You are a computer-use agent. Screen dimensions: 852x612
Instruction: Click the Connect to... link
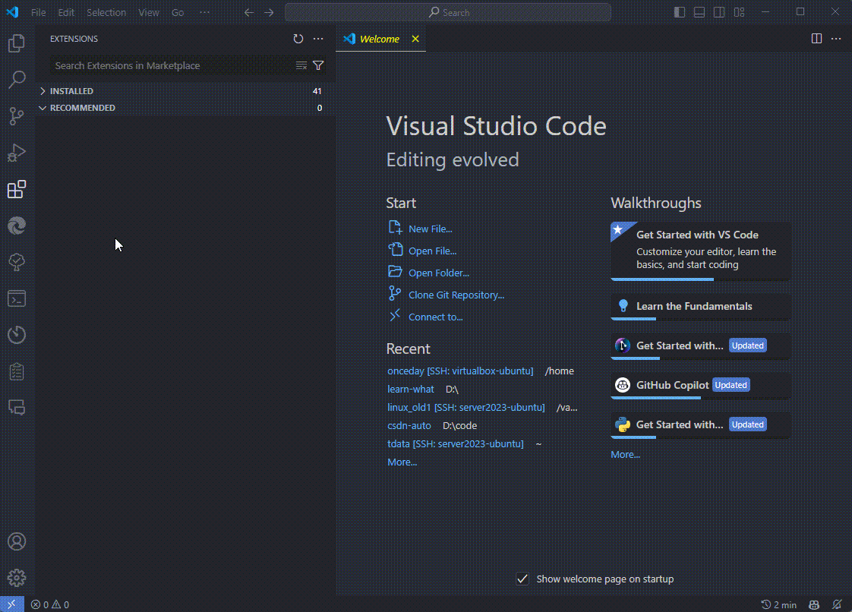pyautogui.click(x=436, y=317)
